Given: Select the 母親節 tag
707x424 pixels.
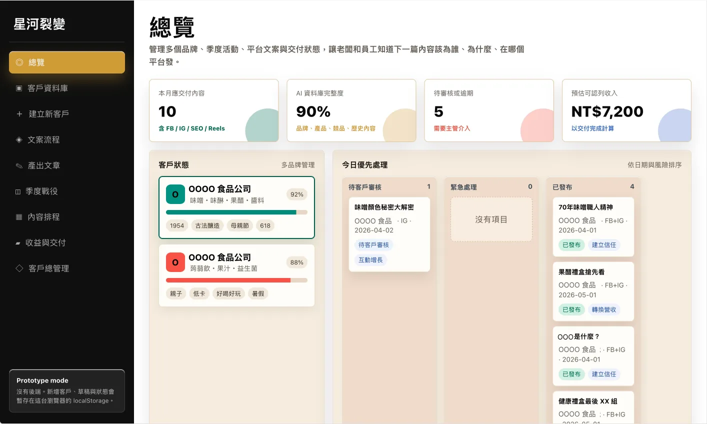Looking at the screenshot, I should 240,225.
